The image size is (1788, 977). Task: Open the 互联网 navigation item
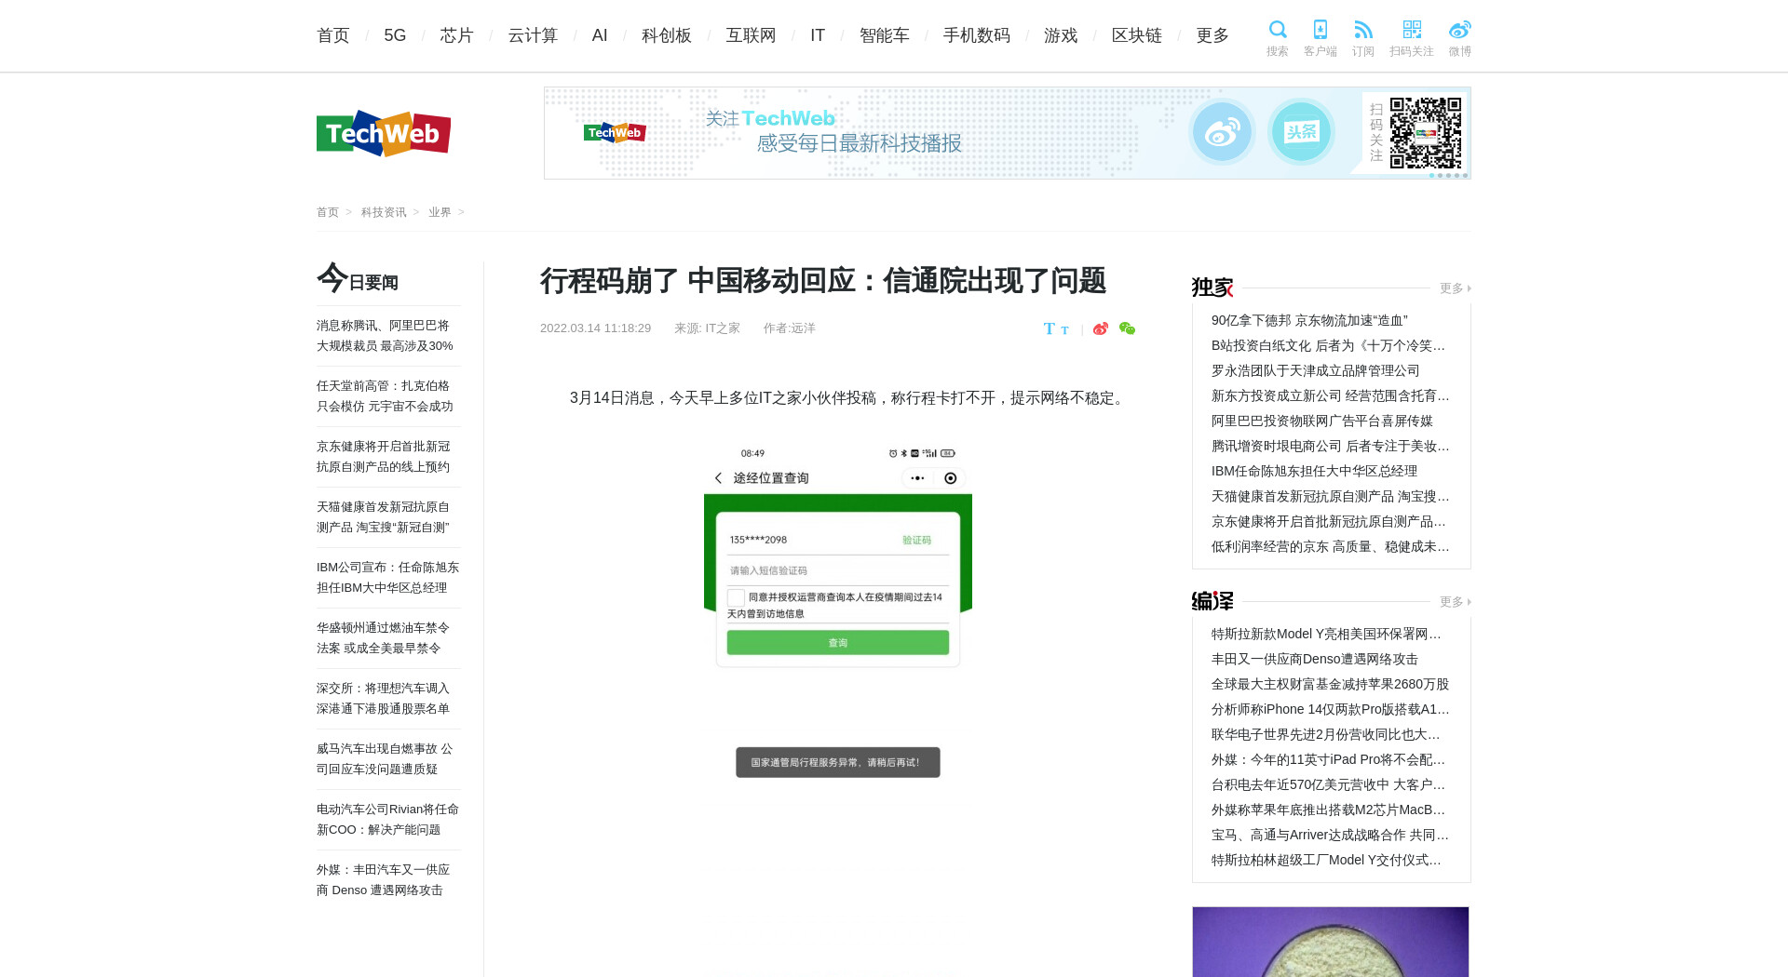(751, 35)
